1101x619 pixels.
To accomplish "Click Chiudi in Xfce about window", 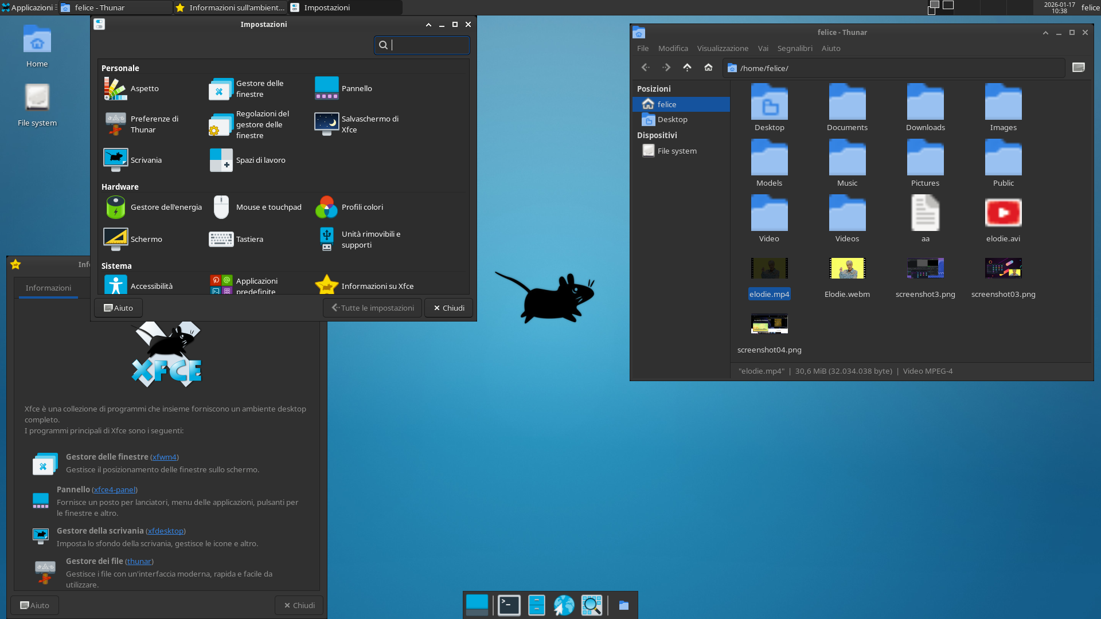I will (299, 605).
